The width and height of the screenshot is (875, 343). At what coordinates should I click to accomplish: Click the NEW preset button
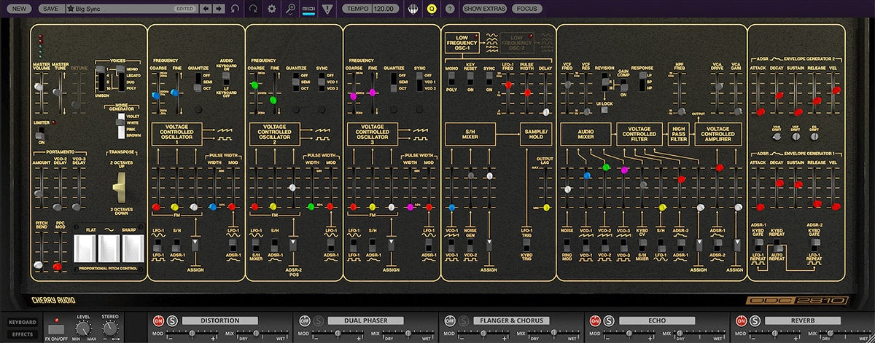point(20,9)
